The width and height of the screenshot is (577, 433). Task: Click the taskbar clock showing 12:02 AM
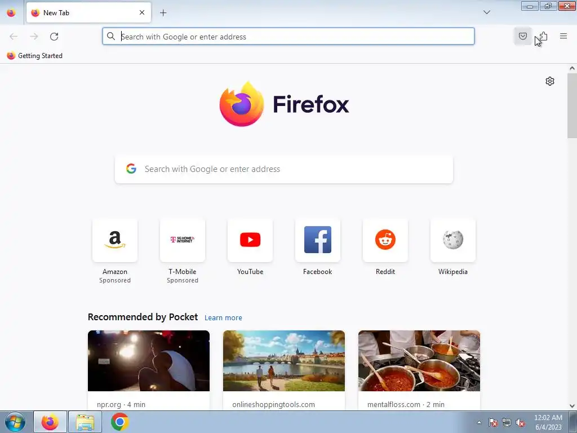tap(548, 422)
